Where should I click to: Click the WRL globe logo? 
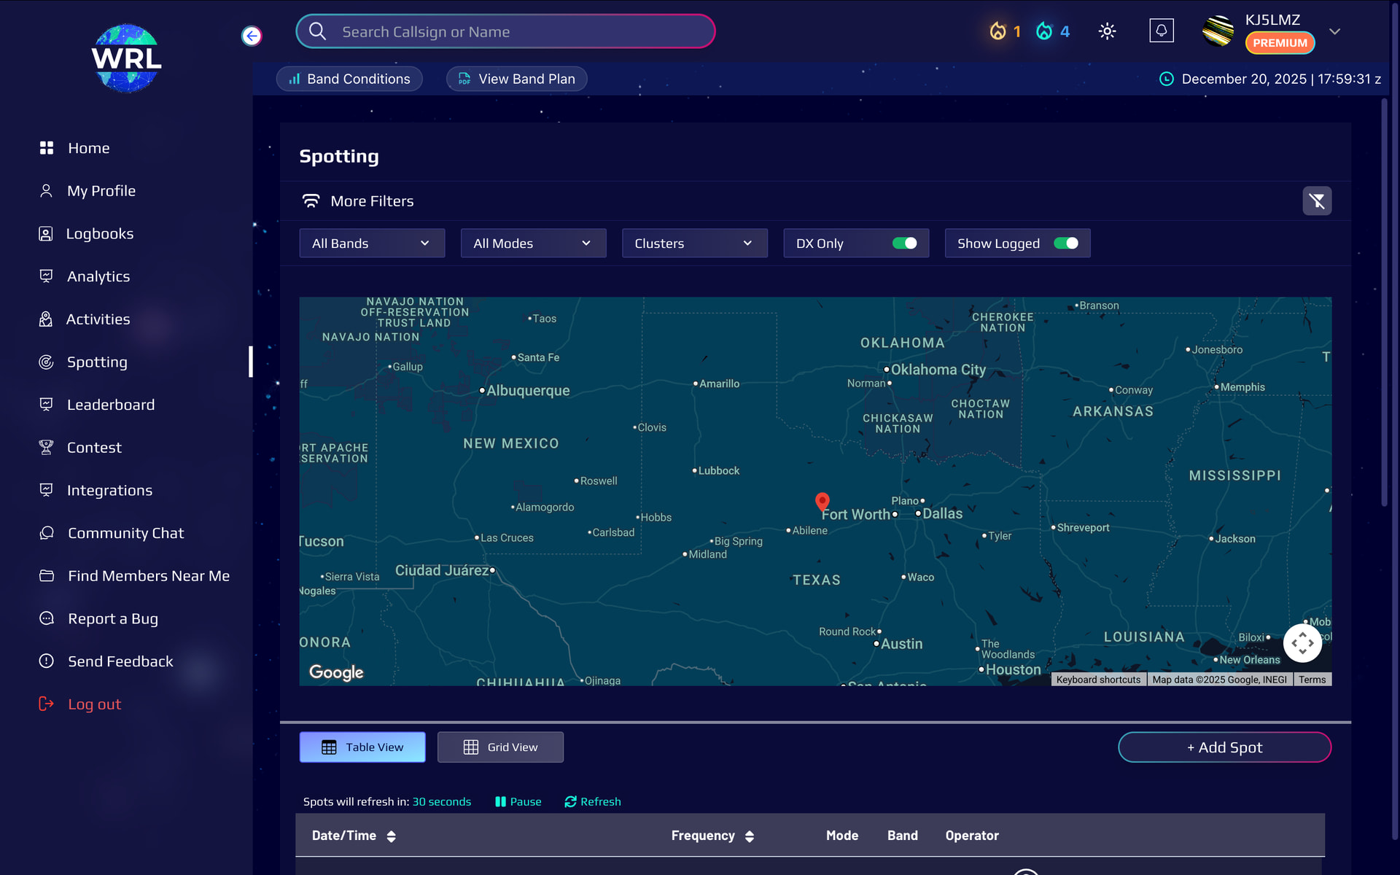pyautogui.click(x=126, y=58)
